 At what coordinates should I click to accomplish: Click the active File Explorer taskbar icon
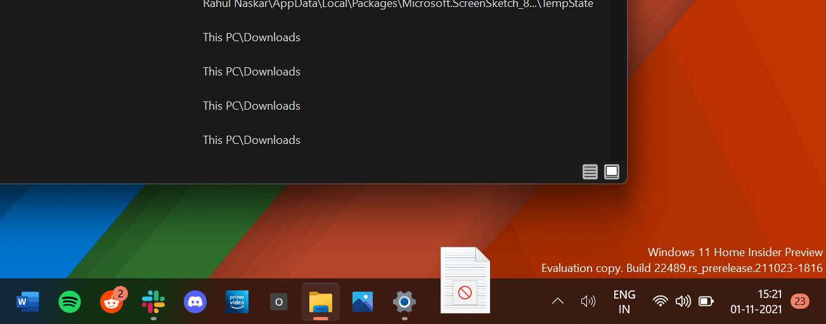point(321,301)
